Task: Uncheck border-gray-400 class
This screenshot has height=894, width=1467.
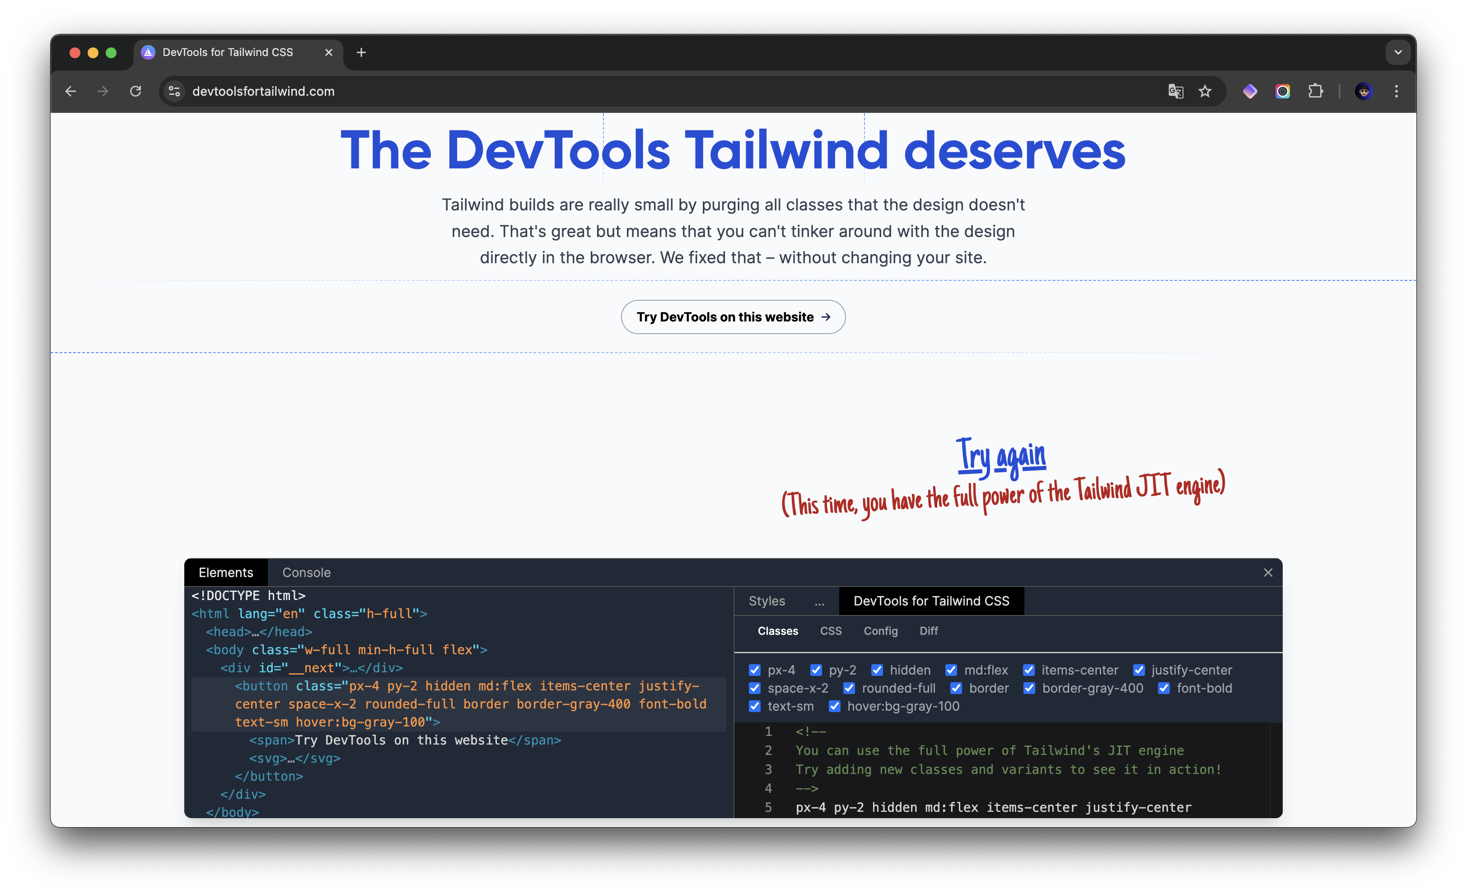Action: [1029, 688]
